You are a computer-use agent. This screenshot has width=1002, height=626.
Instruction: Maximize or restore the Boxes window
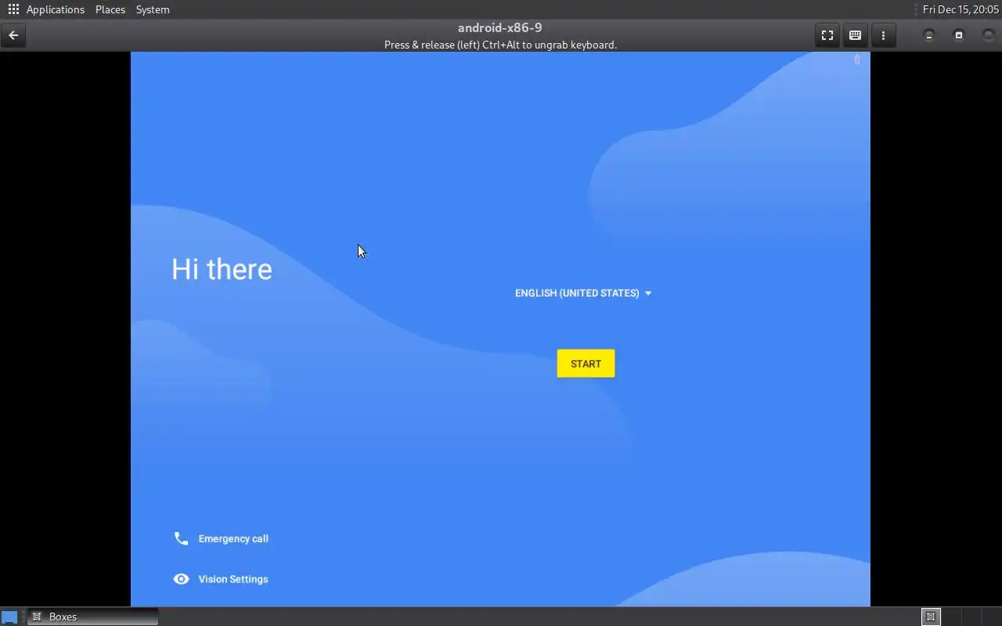coord(959,35)
